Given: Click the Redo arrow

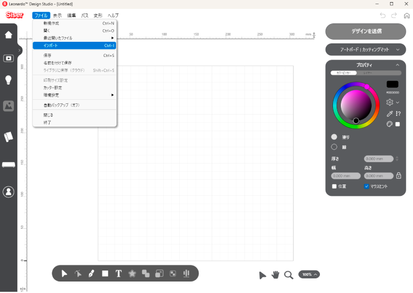Looking at the screenshot, I should (394, 16).
